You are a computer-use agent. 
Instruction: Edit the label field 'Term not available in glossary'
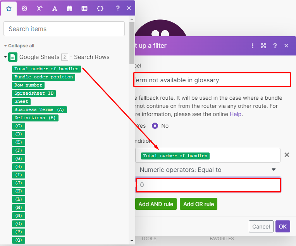[212, 80]
